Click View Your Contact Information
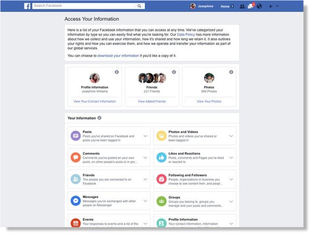 click(x=95, y=101)
